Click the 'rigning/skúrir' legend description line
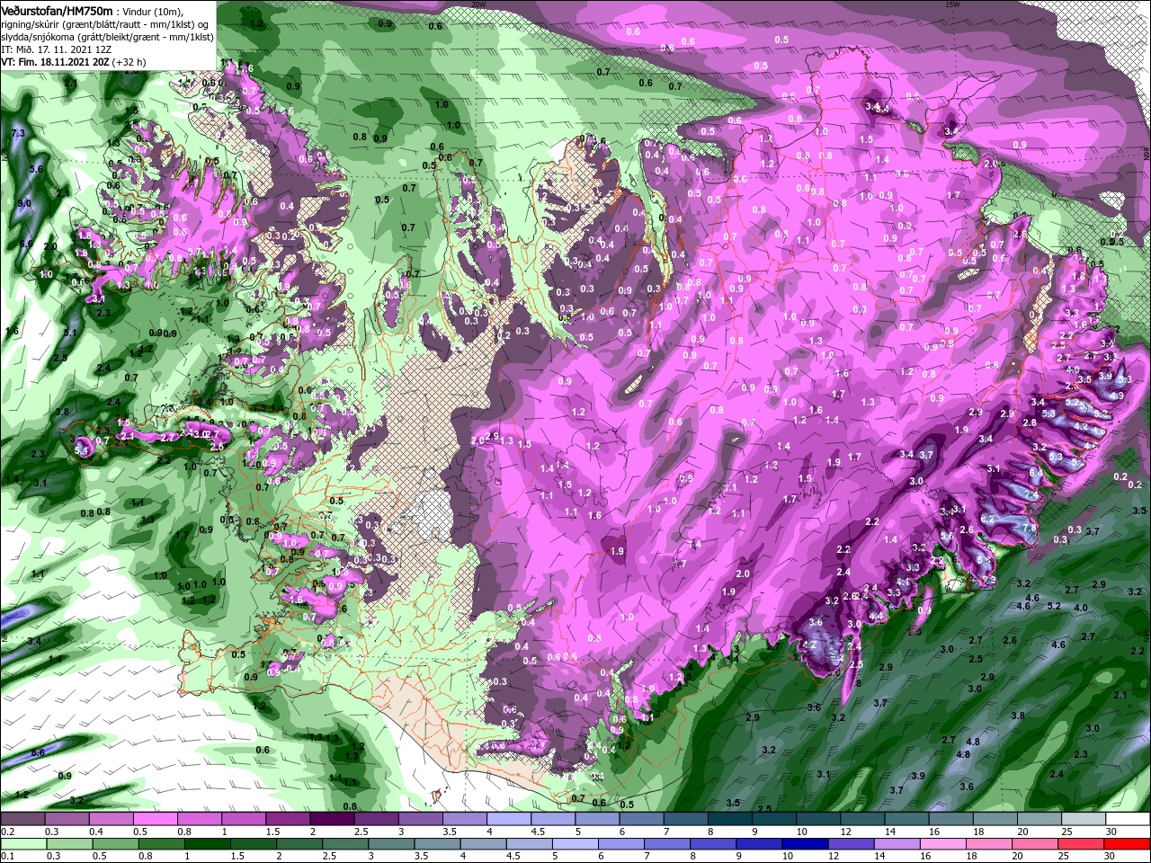Viewport: 1151px width, 863px height. point(104,24)
